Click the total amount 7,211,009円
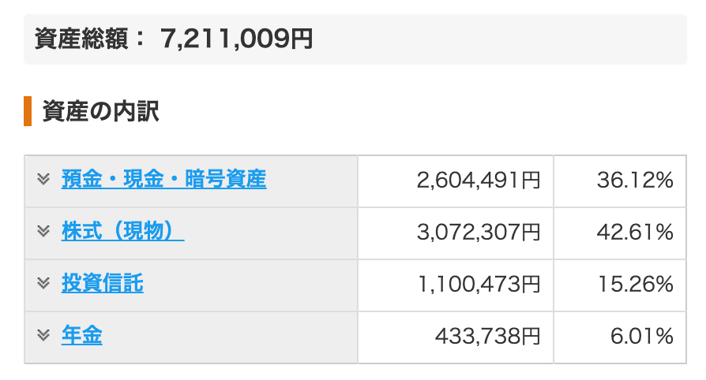This screenshot has width=706, height=380. tap(237, 38)
